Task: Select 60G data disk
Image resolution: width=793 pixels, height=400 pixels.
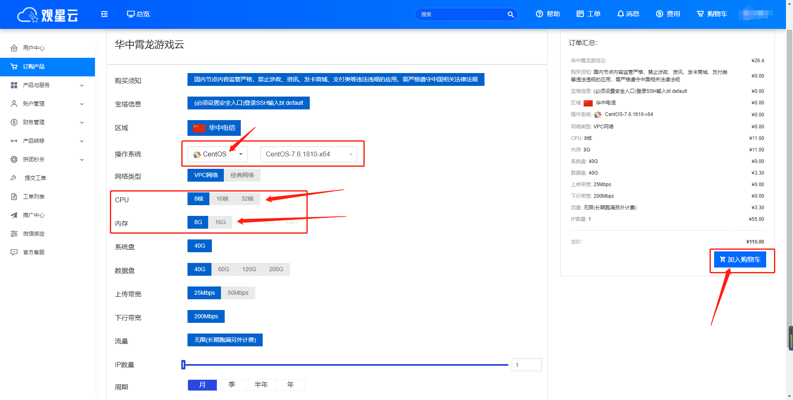Action: [x=223, y=269]
